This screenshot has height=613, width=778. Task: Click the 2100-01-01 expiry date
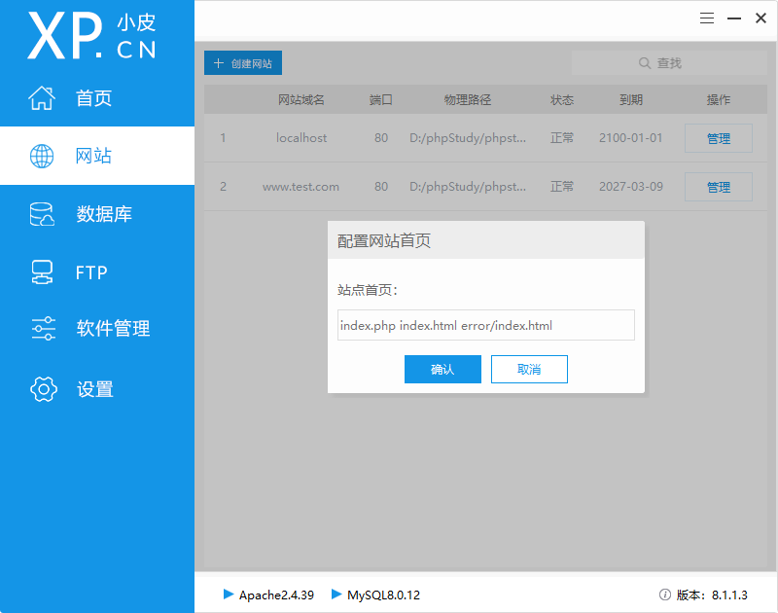[630, 137]
